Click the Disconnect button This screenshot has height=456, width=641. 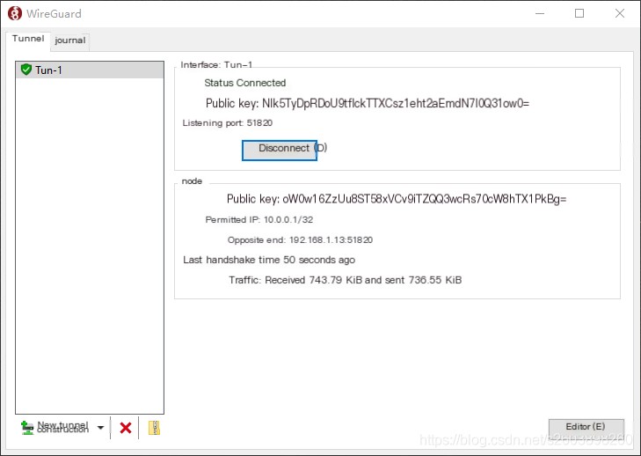(x=280, y=151)
